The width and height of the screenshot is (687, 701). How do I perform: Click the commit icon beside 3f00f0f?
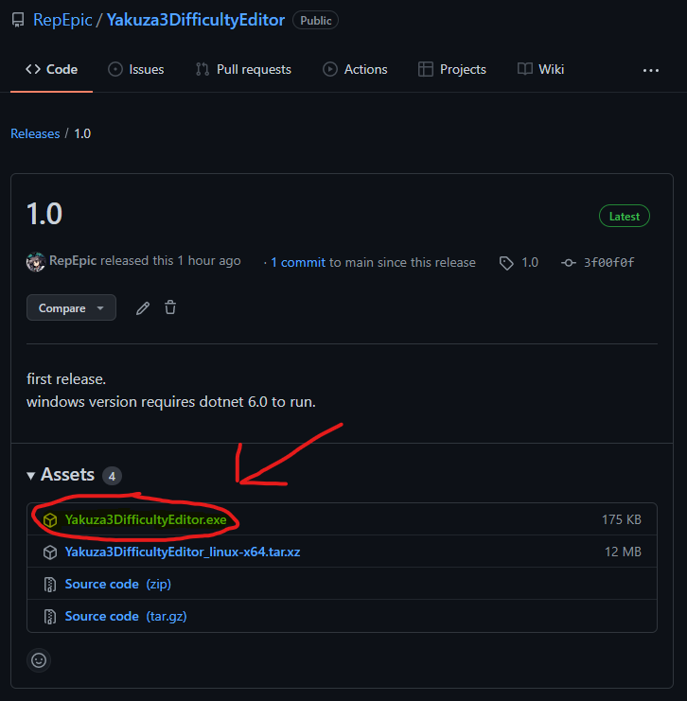569,263
